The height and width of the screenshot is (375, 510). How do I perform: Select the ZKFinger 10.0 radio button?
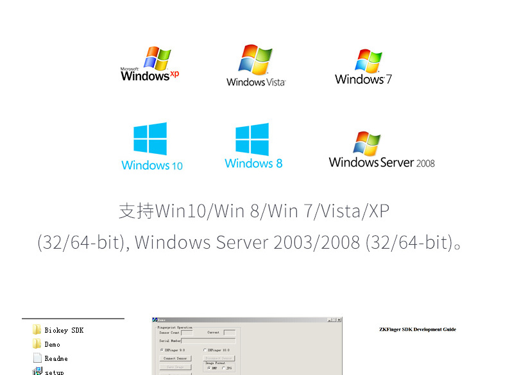tap(205, 350)
